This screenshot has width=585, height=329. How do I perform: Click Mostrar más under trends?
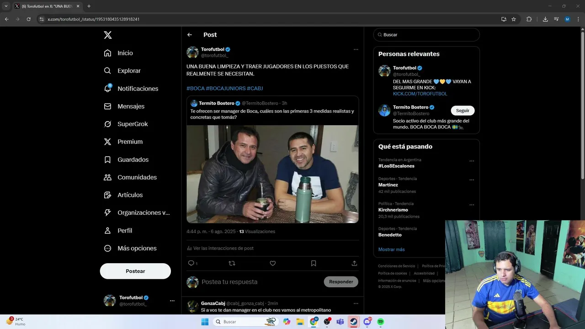tap(391, 249)
